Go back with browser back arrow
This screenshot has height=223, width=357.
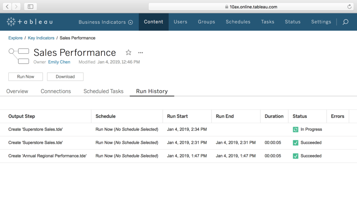coord(7,7)
